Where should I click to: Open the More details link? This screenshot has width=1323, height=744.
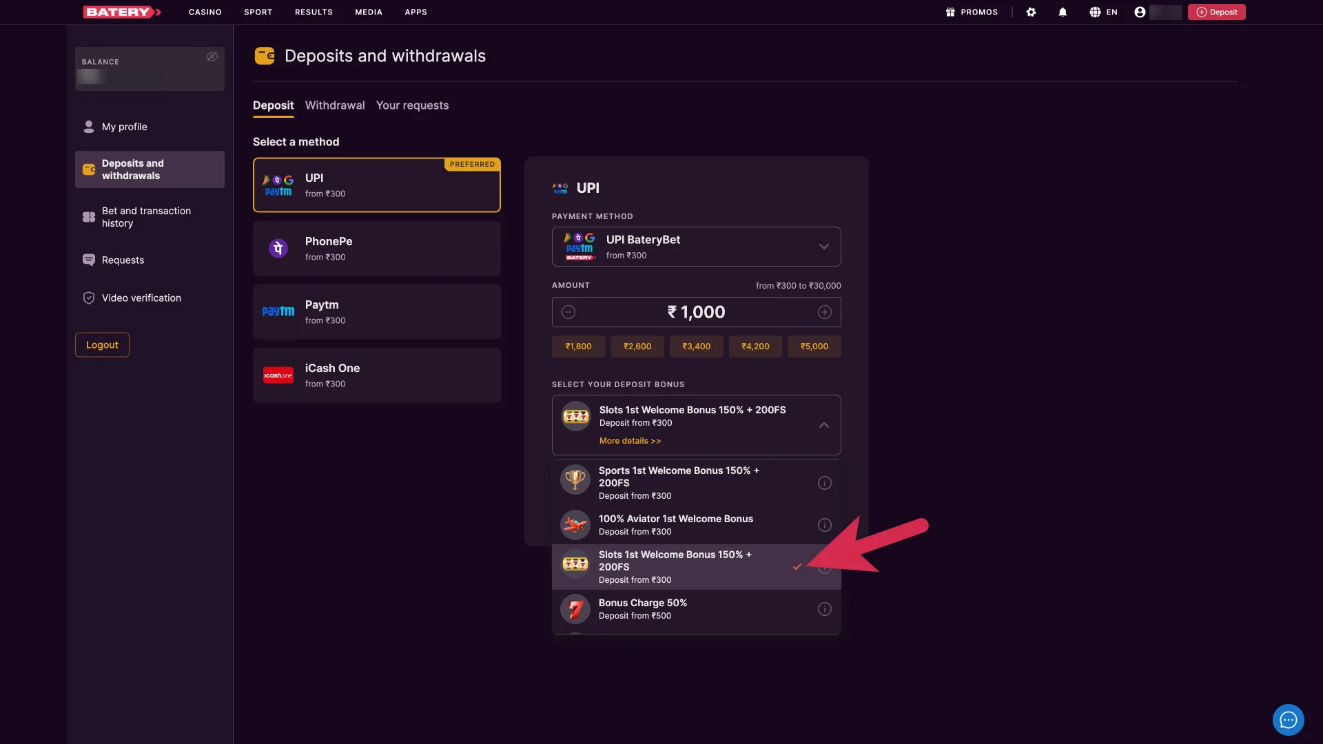(x=630, y=441)
